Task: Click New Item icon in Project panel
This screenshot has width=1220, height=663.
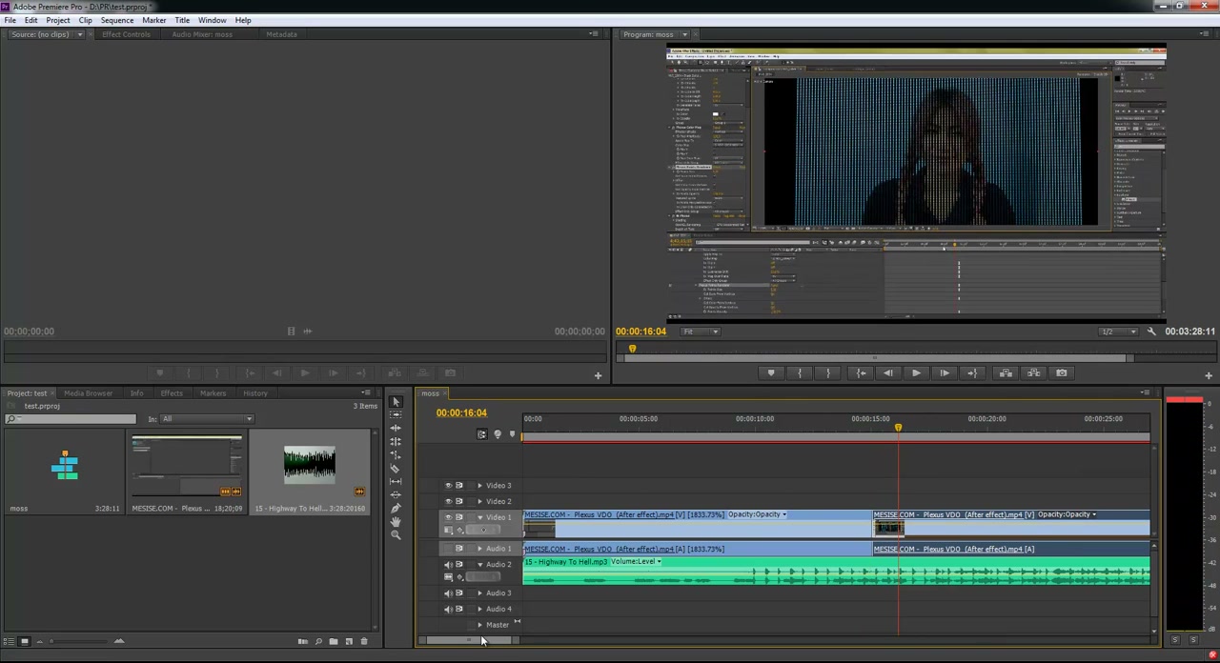Action: 349,642
